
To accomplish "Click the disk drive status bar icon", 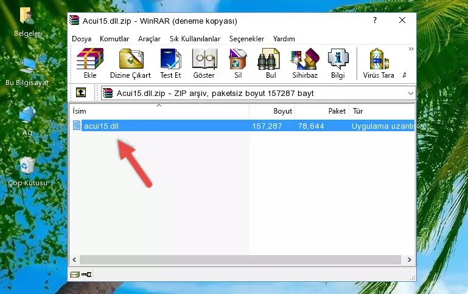I will [75, 275].
